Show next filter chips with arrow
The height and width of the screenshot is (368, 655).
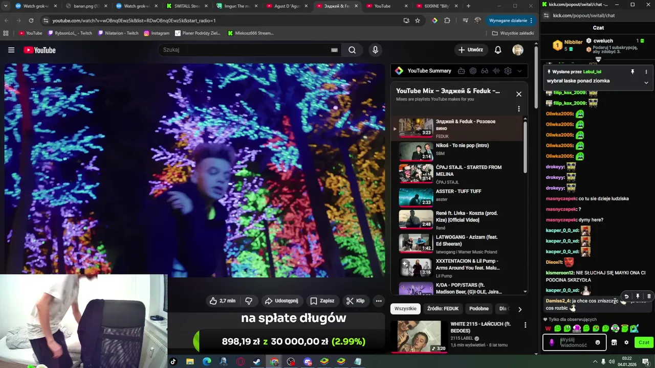click(x=520, y=309)
